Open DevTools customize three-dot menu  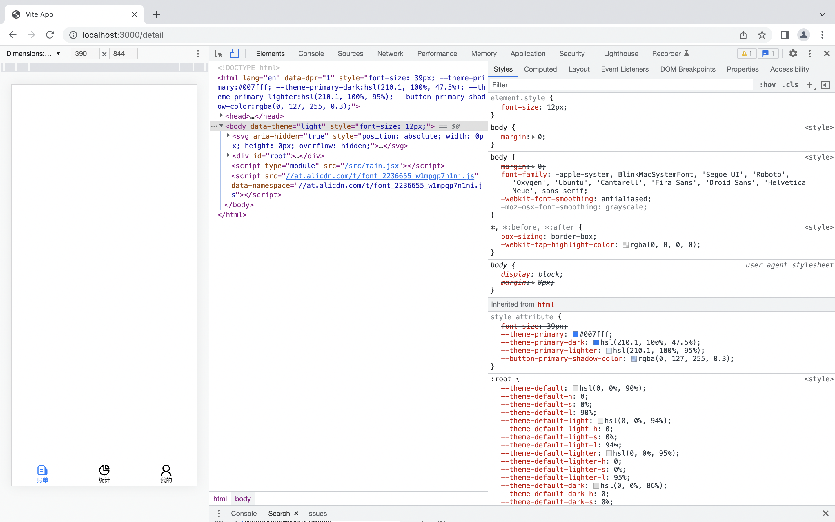tap(810, 54)
